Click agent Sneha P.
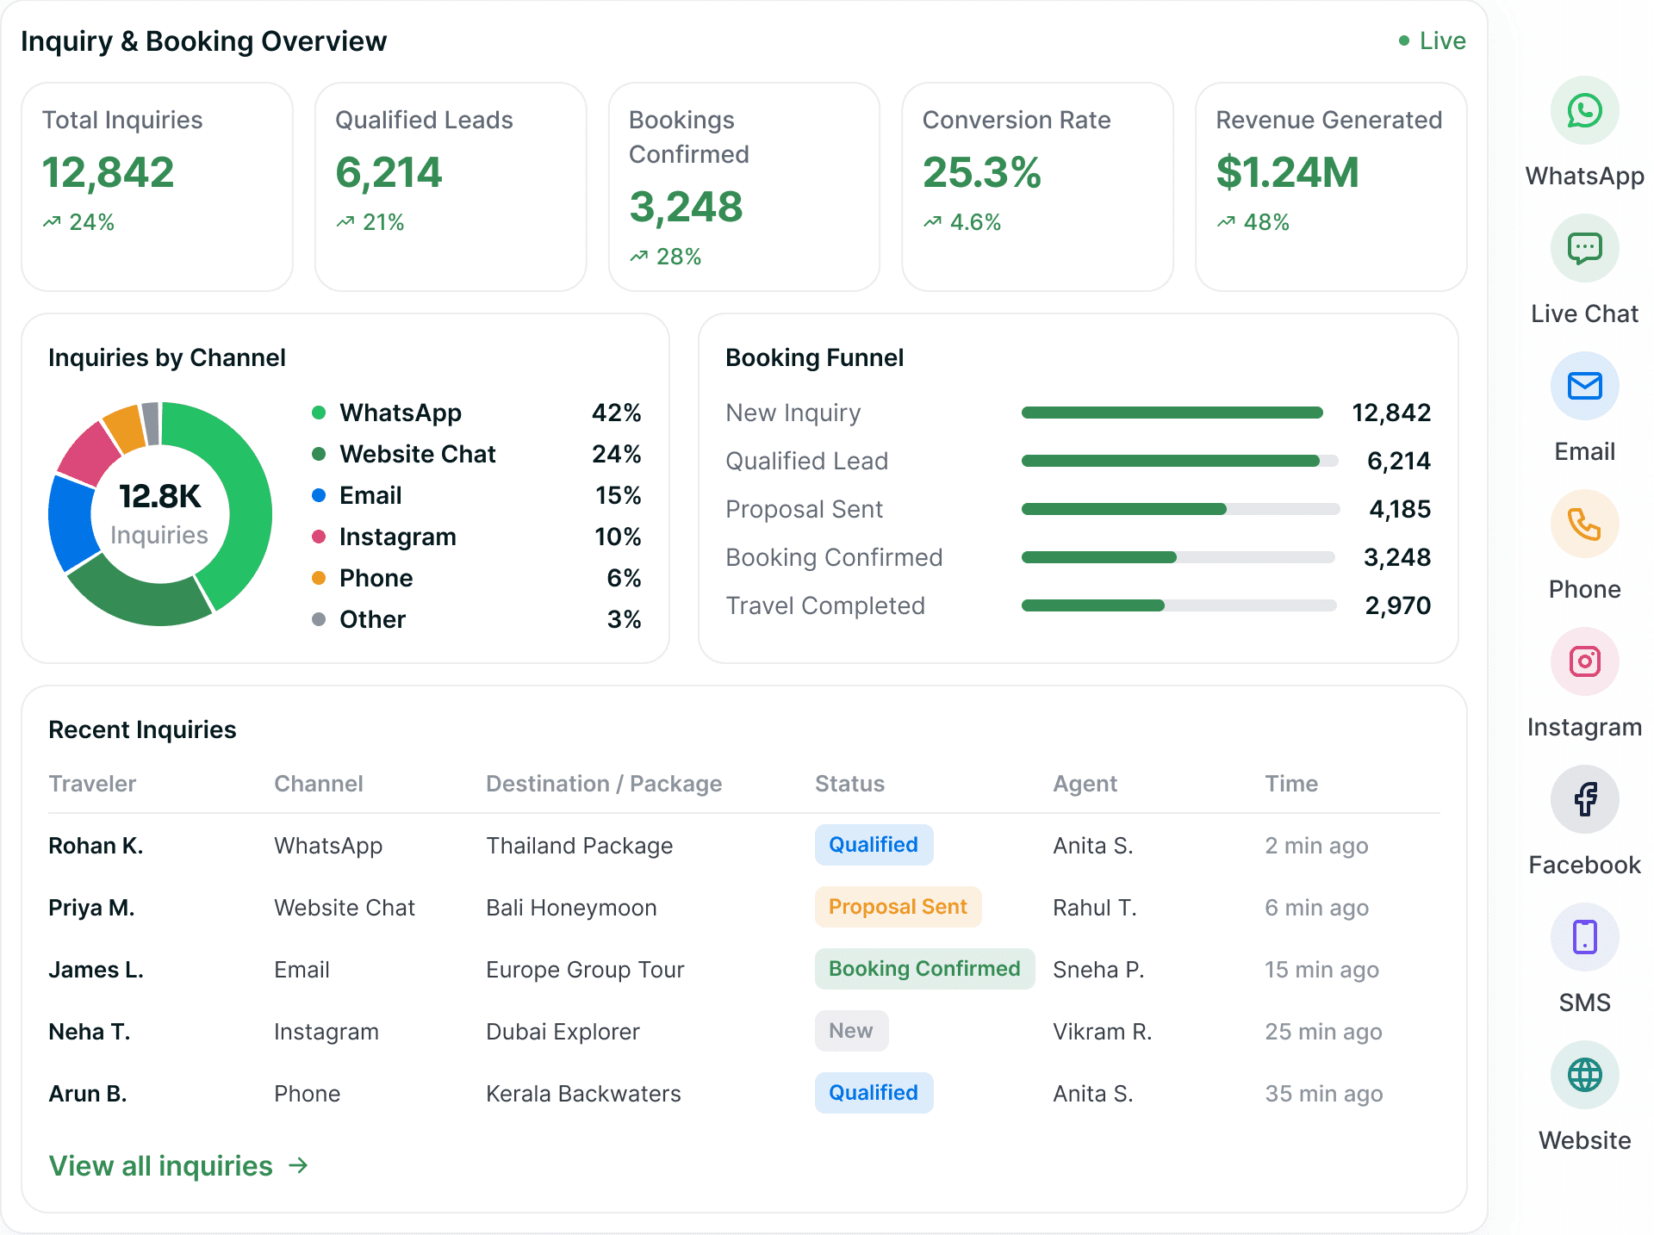The image size is (1654, 1235). click(x=1098, y=970)
